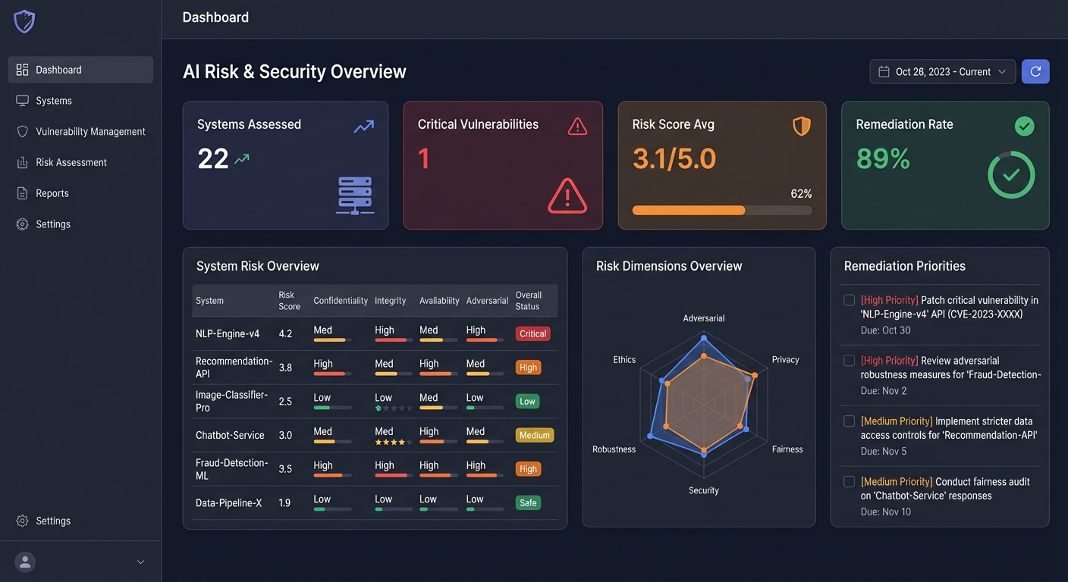Check the Fraud-Detection adversarial review item
The width and height of the screenshot is (1068, 582).
[849, 360]
